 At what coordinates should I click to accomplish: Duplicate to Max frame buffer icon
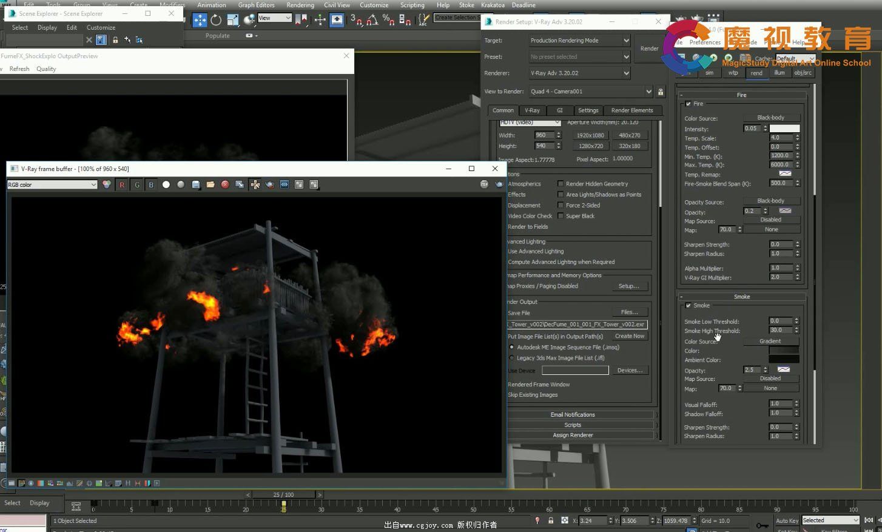click(x=240, y=184)
